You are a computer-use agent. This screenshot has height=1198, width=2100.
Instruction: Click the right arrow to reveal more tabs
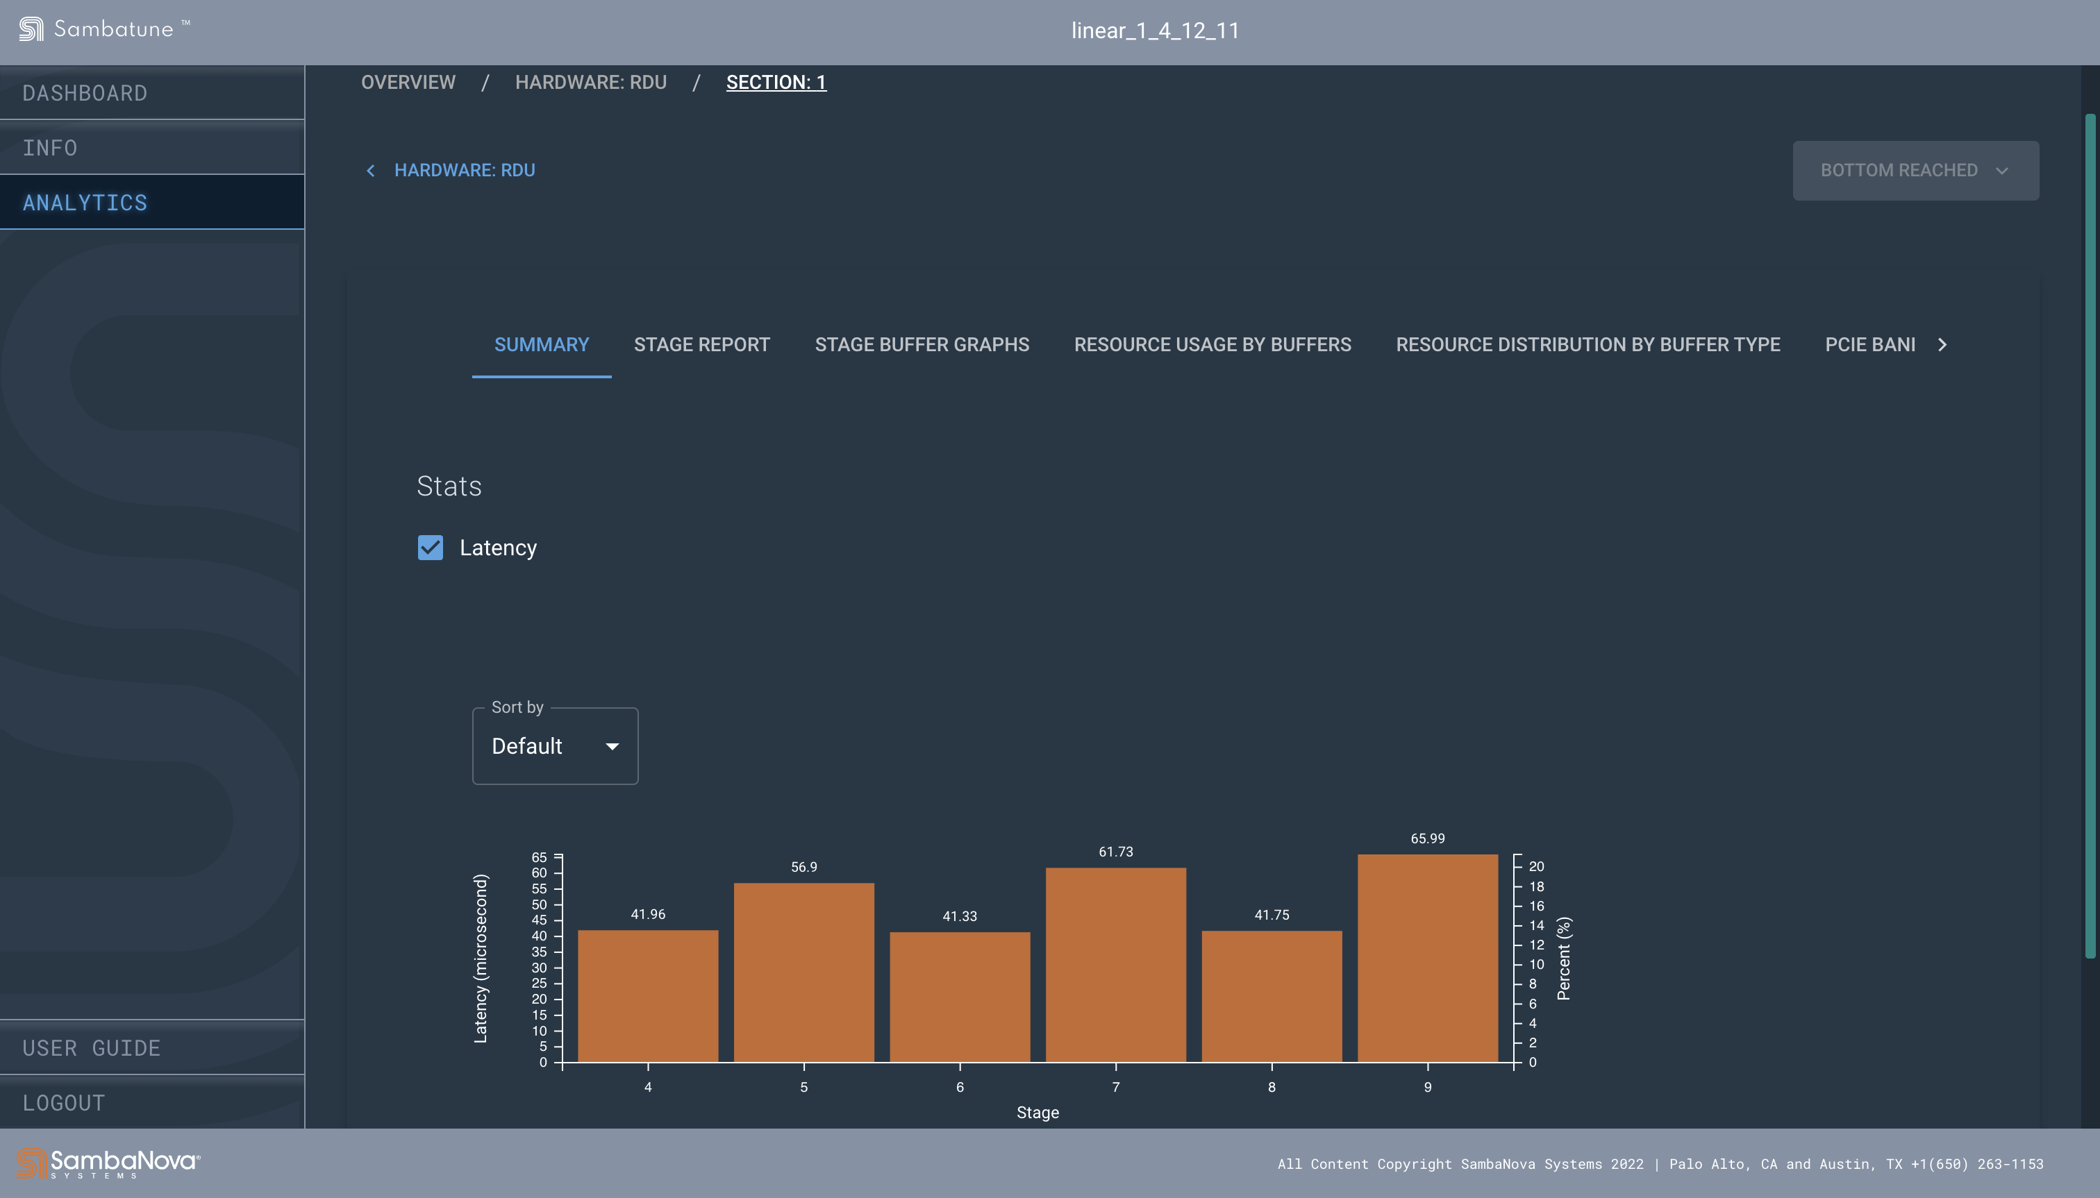point(1942,345)
